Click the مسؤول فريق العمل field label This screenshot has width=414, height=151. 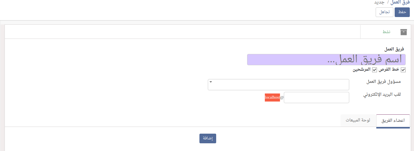click(383, 82)
